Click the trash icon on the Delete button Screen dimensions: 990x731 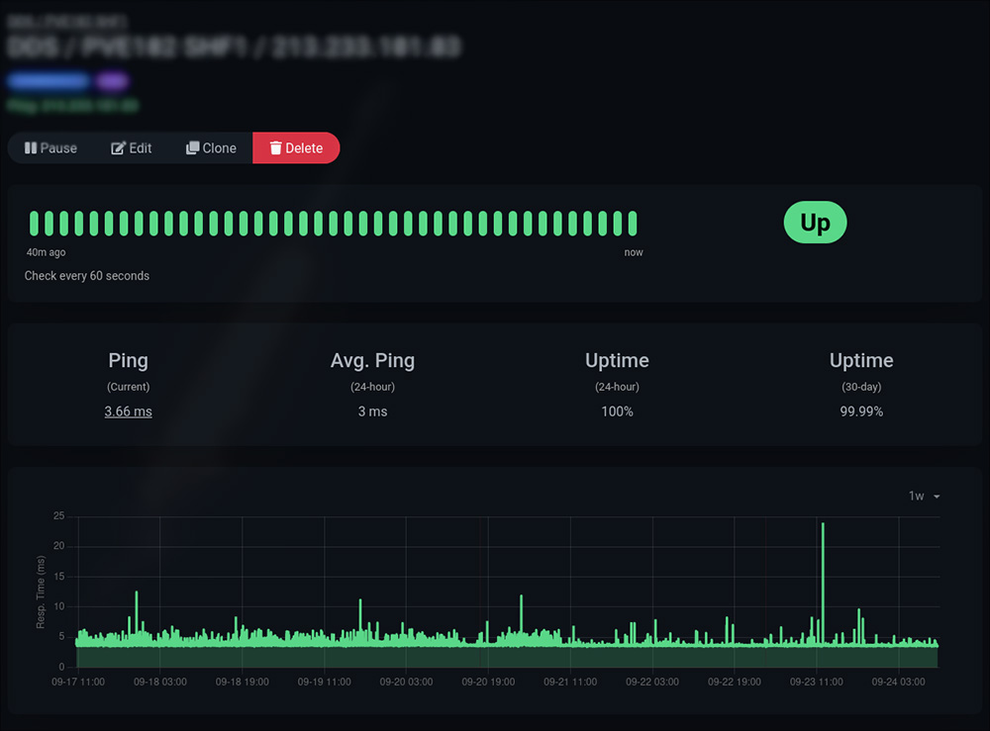pyautogui.click(x=274, y=148)
